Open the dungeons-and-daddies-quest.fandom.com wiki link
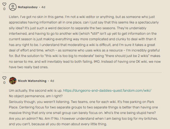170x129 pixels. pos(107,90)
